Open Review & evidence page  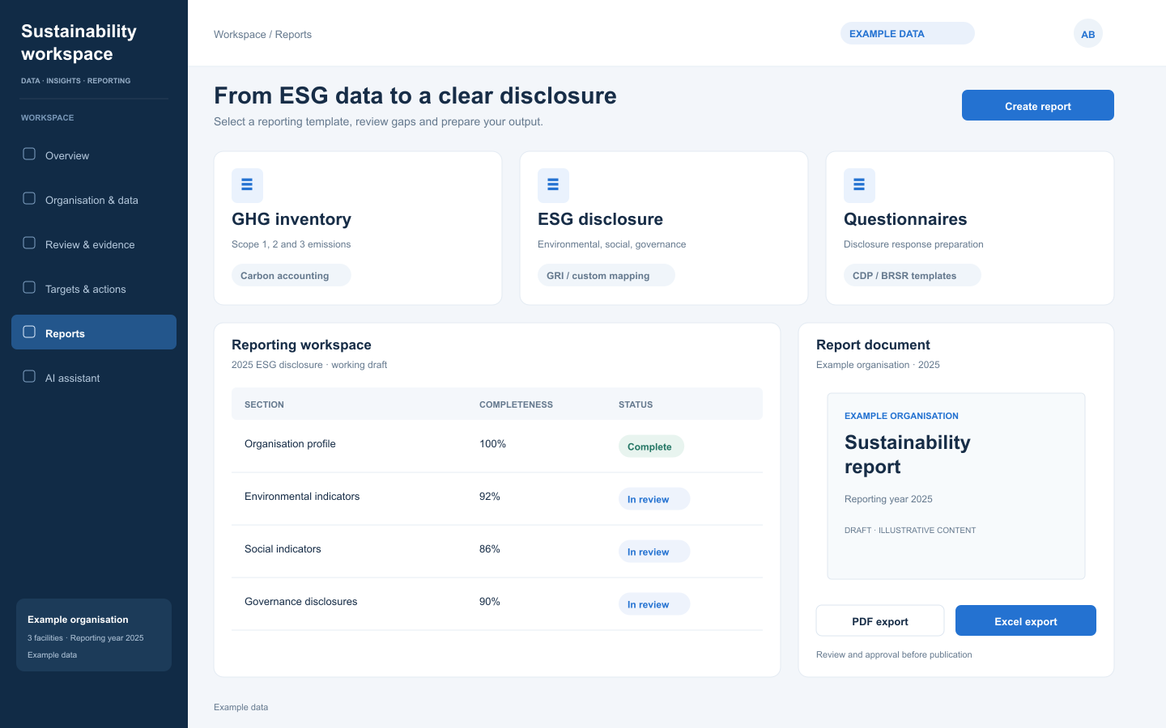click(94, 243)
